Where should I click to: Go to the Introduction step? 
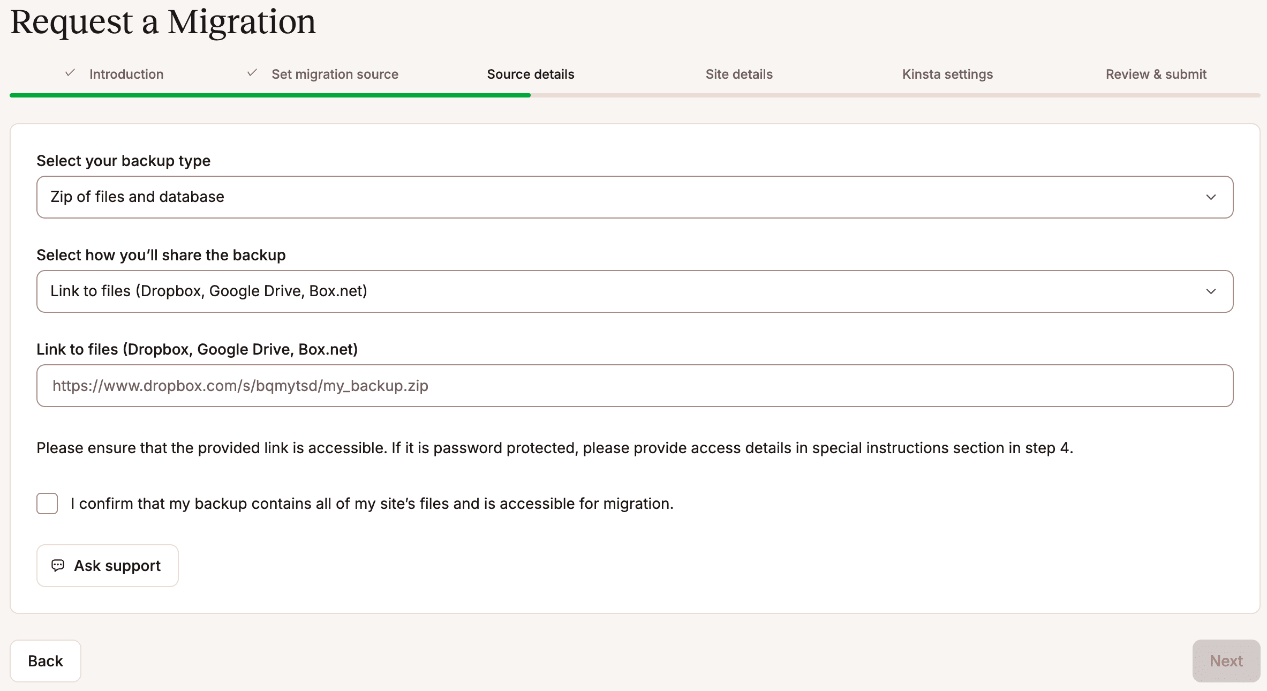click(x=126, y=74)
